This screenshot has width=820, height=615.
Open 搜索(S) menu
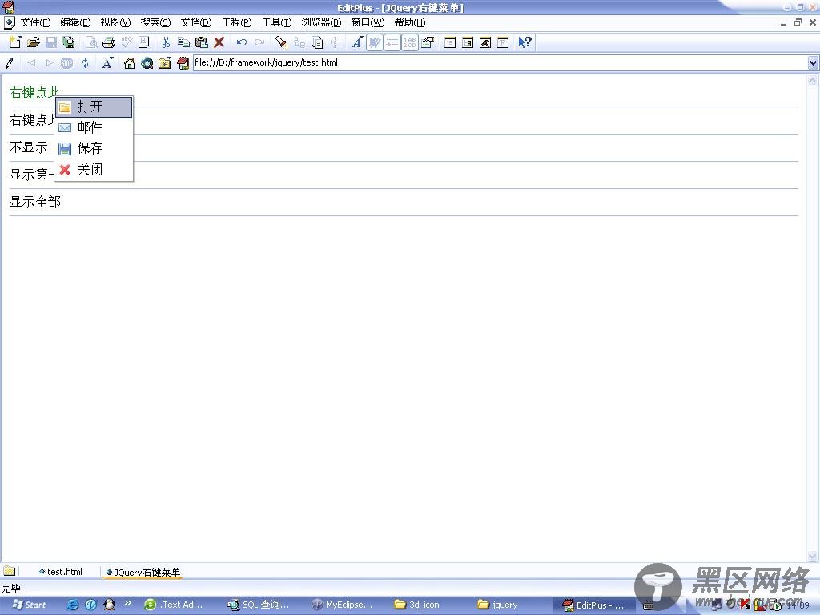point(155,22)
